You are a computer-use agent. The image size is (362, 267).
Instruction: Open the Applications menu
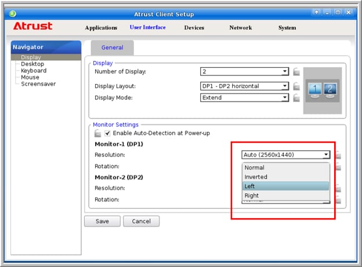point(101,28)
